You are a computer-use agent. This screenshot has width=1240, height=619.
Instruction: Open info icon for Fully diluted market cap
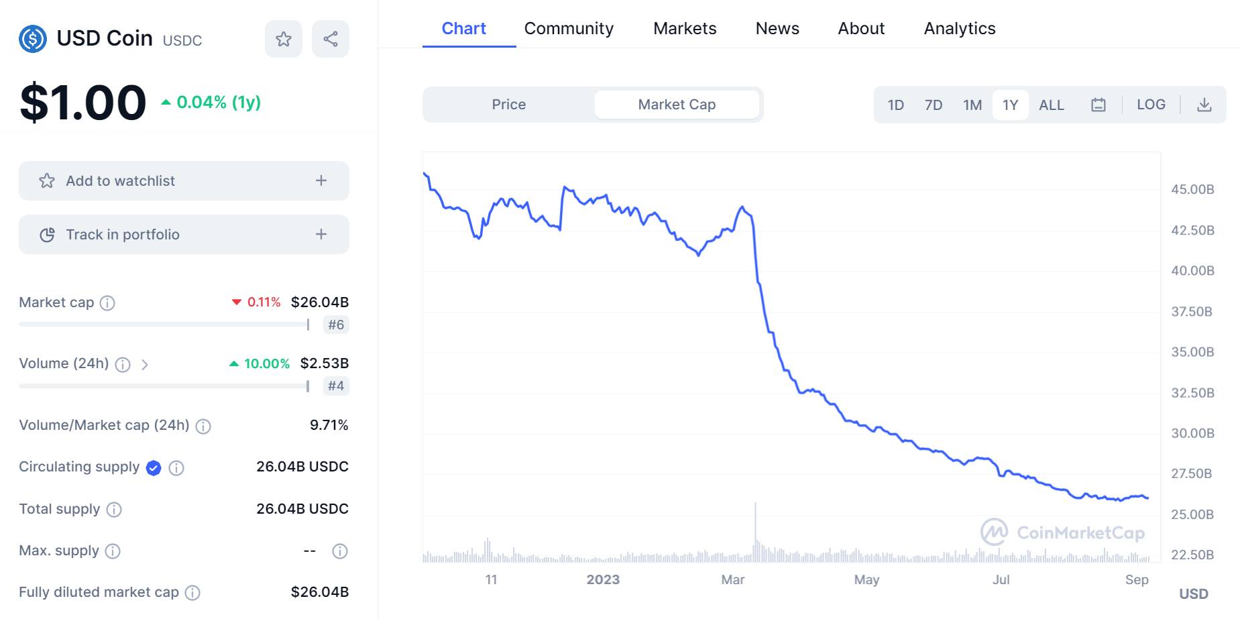[x=192, y=593]
